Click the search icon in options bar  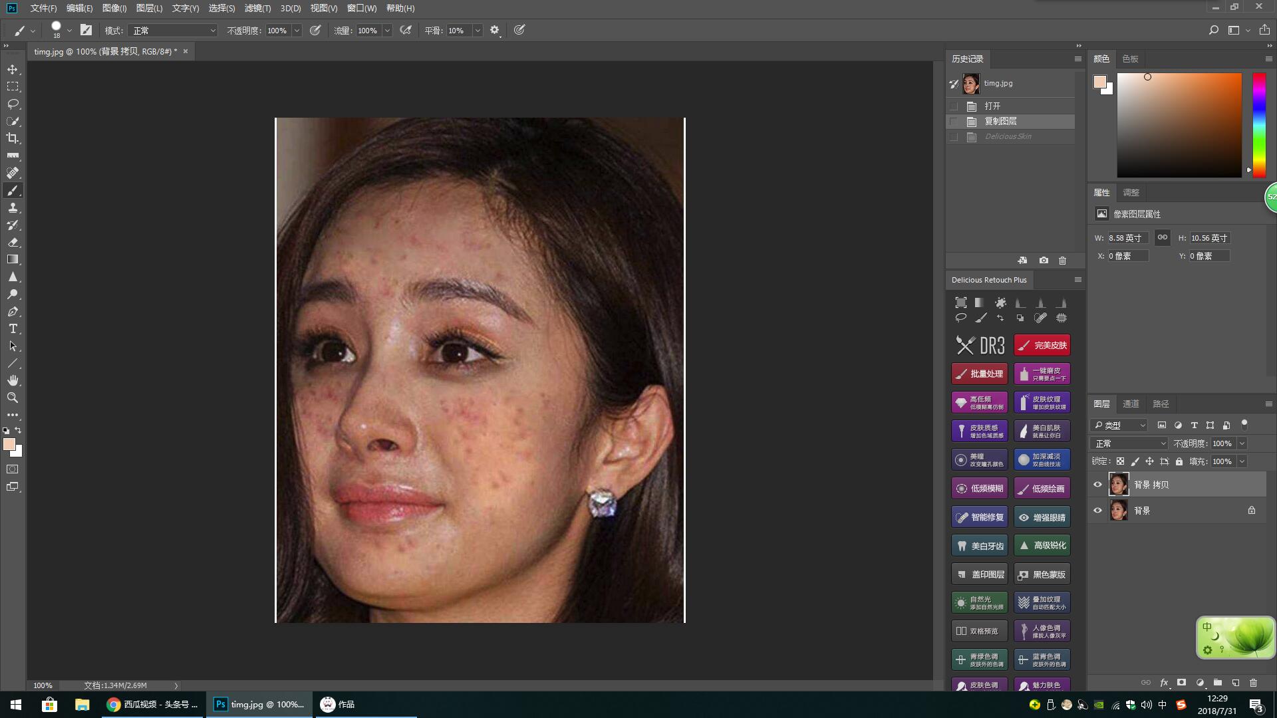click(1214, 30)
